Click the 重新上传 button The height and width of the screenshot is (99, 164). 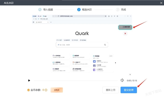[110, 90]
